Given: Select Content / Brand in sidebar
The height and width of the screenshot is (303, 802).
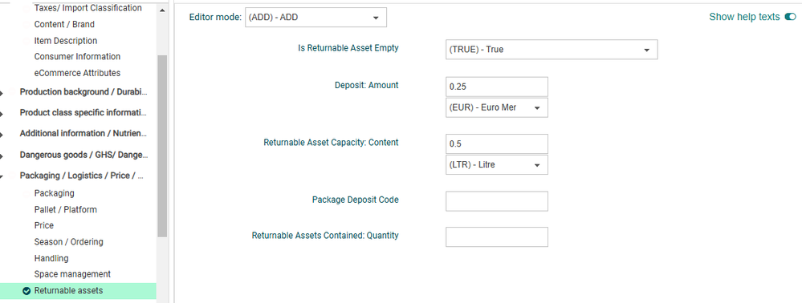Looking at the screenshot, I should point(64,24).
